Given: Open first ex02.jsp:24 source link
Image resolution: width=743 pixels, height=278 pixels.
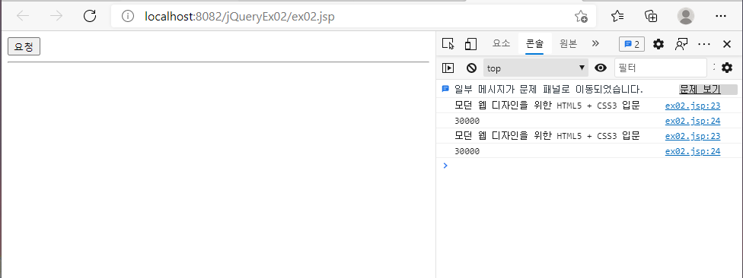Looking at the screenshot, I should click(693, 121).
